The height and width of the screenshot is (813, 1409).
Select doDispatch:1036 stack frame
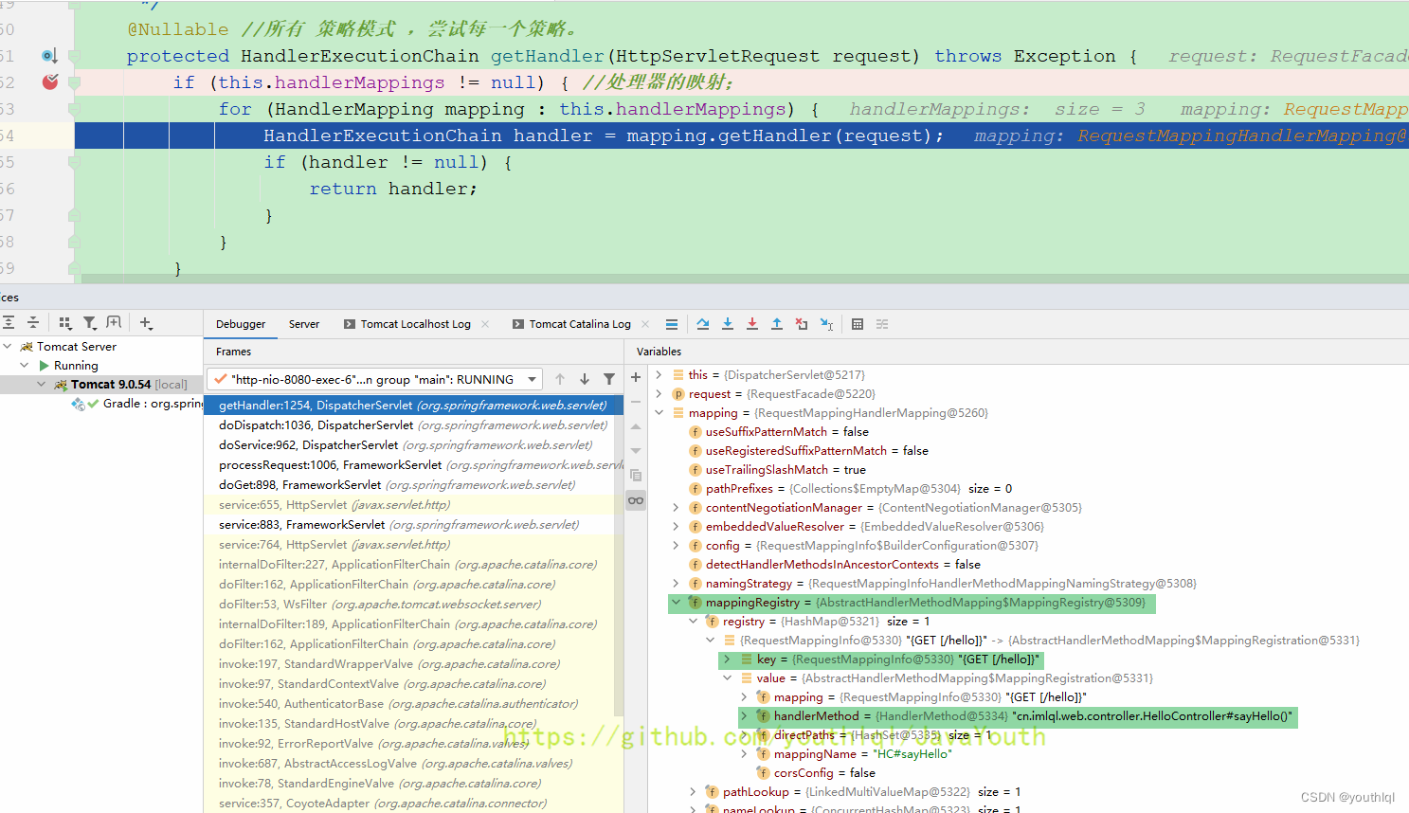pos(414,425)
